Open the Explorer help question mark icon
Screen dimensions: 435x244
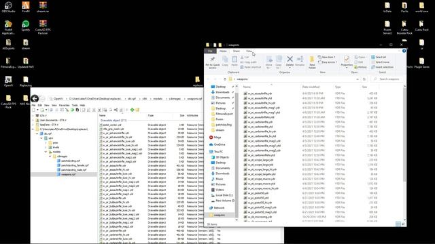404,51
